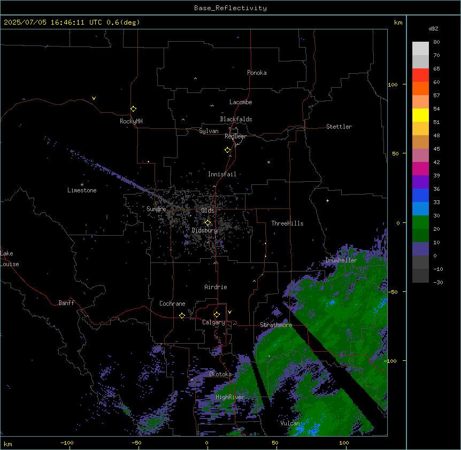Click the yellow diamond marker south of RedDeer
Image resolution: width=461 pixels, height=450 pixels.
click(227, 150)
